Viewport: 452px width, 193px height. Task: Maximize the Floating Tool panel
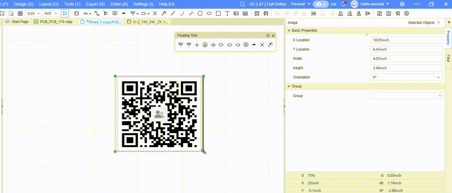pyautogui.click(x=268, y=35)
